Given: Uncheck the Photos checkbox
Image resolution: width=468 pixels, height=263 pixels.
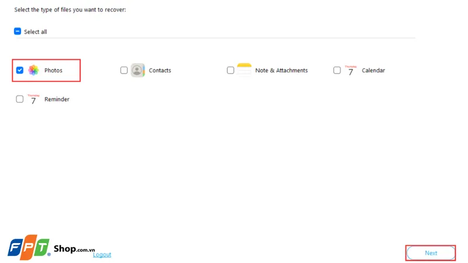Looking at the screenshot, I should pos(20,70).
